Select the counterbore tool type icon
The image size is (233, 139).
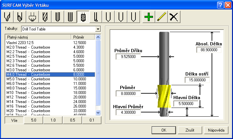(x=83, y=17)
